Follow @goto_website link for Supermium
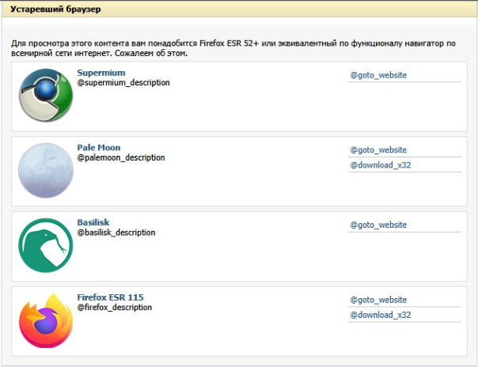Viewport: 478px width, 367px height. pos(378,75)
